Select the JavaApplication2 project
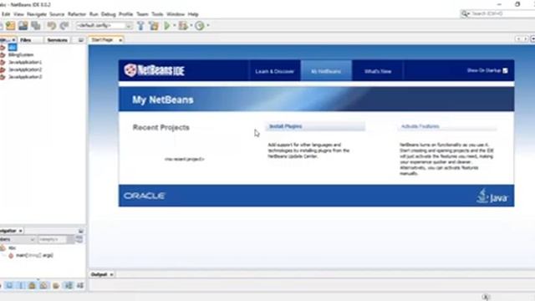The image size is (535, 301). (x=25, y=69)
